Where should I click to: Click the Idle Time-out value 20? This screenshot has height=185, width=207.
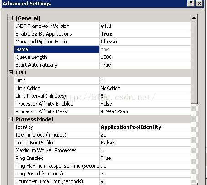[x=103, y=135]
